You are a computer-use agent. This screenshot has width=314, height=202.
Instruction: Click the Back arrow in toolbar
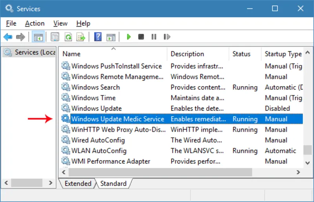(x=8, y=37)
